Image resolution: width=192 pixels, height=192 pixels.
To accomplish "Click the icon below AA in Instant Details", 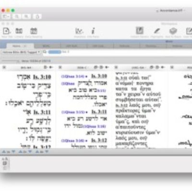I will [x=5, y=163].
